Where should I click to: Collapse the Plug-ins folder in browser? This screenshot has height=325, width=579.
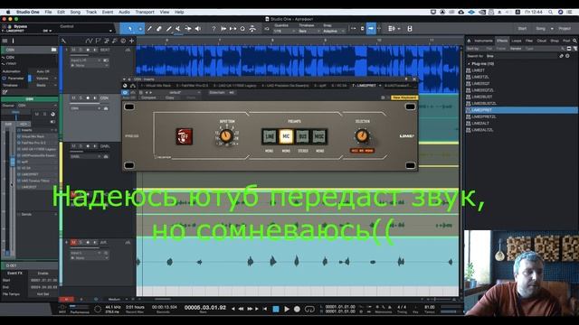[469, 64]
